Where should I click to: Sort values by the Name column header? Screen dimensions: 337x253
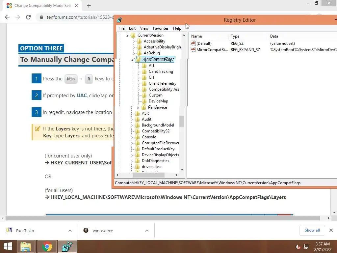209,36
